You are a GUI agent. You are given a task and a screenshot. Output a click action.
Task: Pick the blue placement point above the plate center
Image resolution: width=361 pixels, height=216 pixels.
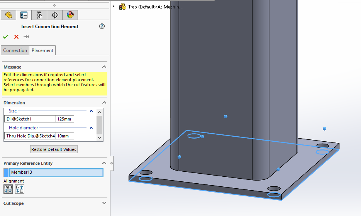[x=225, y=116]
